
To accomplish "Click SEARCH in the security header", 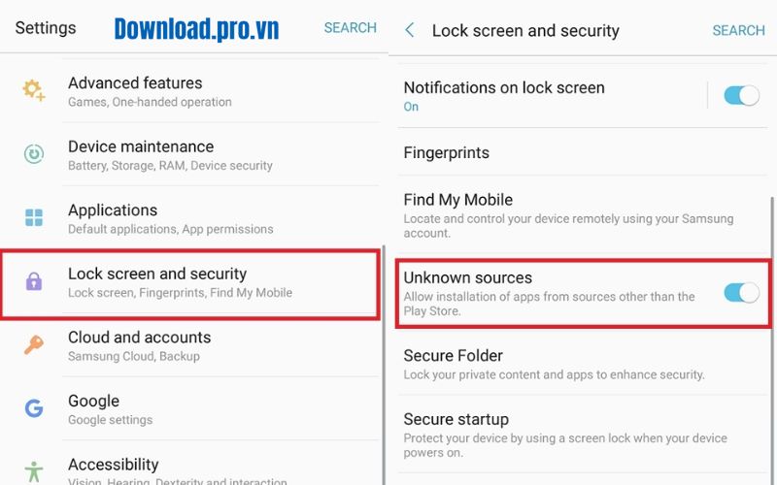I will tap(738, 30).
